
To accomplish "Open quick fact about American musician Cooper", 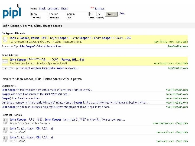I will point(22,98).
